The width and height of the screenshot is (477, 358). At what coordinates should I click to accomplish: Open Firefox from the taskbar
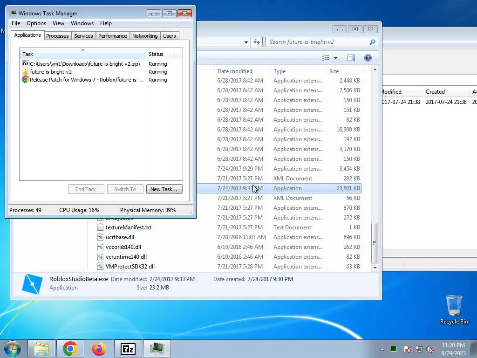click(99, 349)
